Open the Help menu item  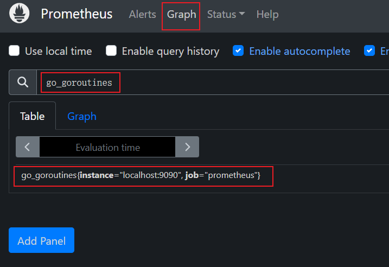(267, 15)
